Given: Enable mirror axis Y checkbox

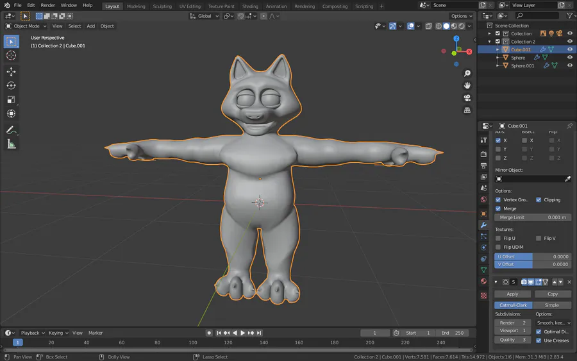Looking at the screenshot, I should coord(498,149).
